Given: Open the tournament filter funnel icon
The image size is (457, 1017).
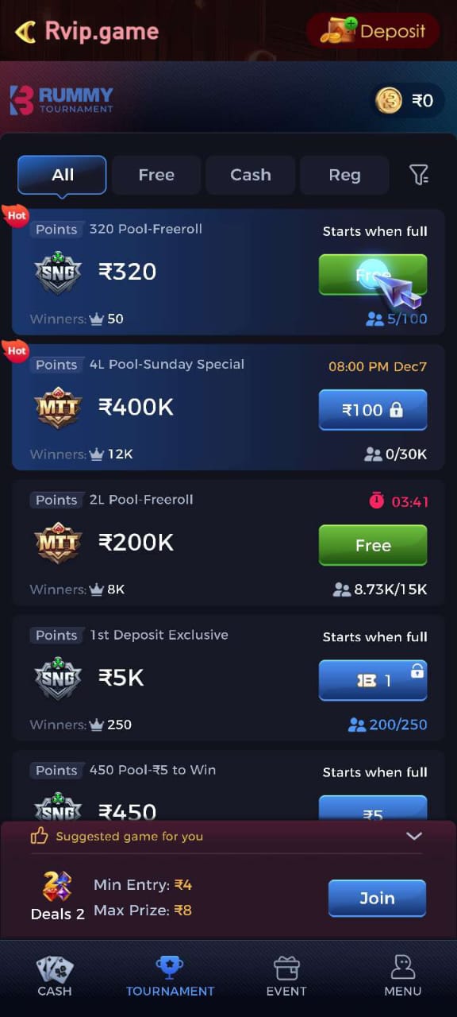Looking at the screenshot, I should (419, 175).
